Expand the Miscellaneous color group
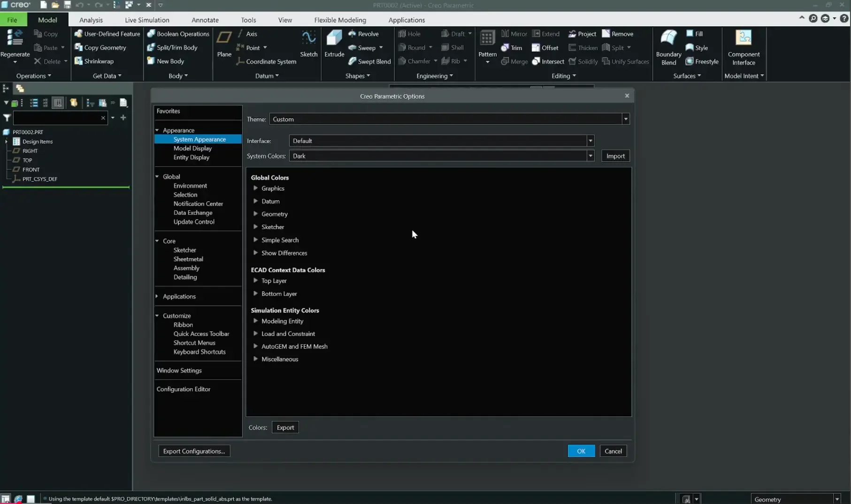This screenshot has height=504, width=851. [x=255, y=359]
